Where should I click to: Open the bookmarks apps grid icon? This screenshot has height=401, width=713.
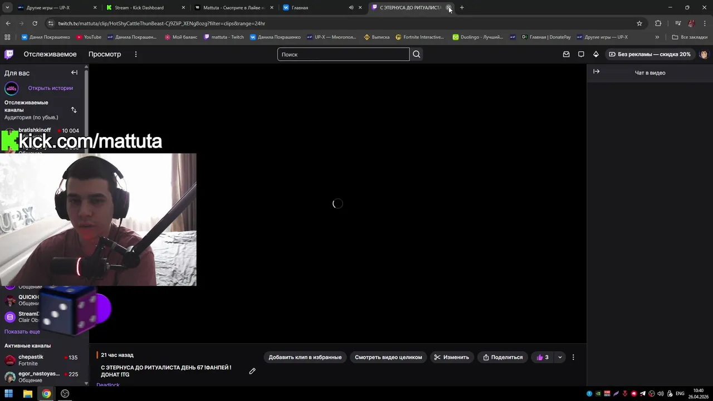(x=7, y=37)
